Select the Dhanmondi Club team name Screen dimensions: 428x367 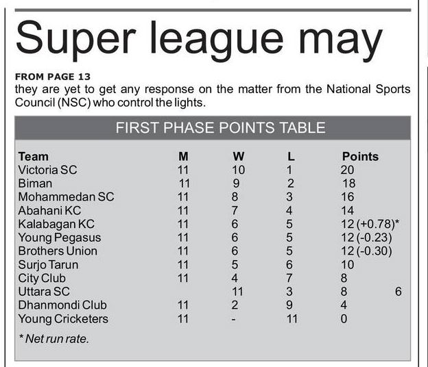(x=62, y=305)
